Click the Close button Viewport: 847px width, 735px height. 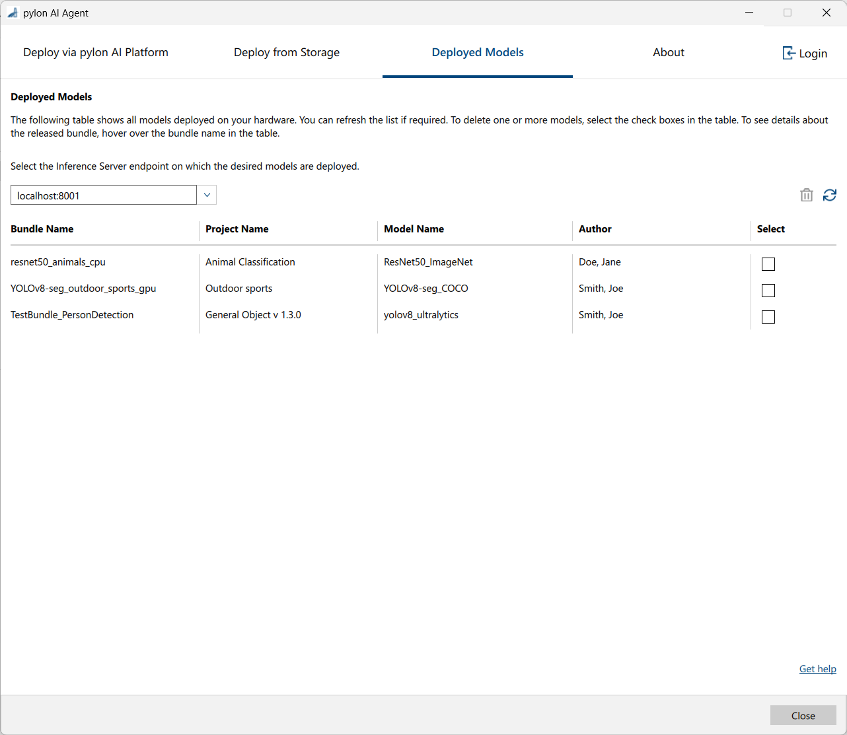pyautogui.click(x=803, y=715)
